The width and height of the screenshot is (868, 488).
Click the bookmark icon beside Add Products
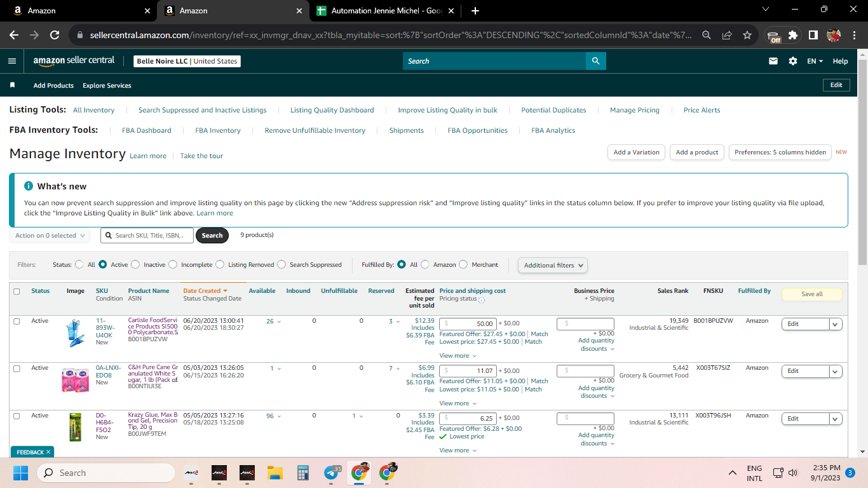(12, 85)
